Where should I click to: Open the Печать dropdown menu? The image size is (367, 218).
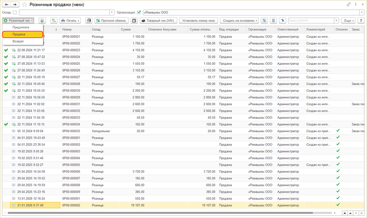(70, 21)
